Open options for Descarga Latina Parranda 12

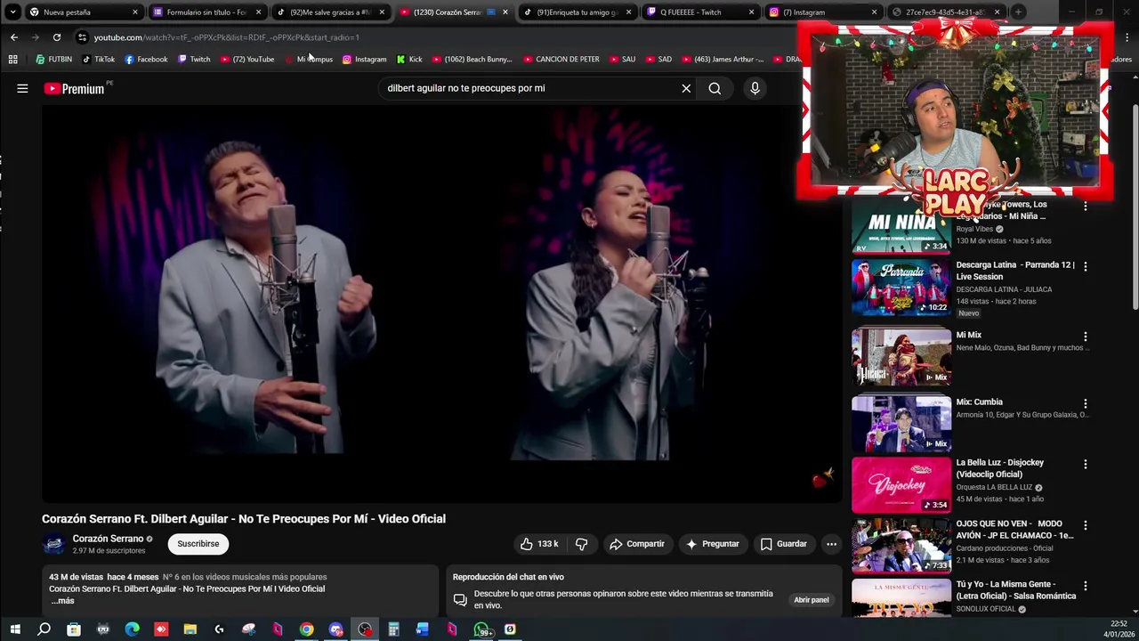click(x=1085, y=266)
